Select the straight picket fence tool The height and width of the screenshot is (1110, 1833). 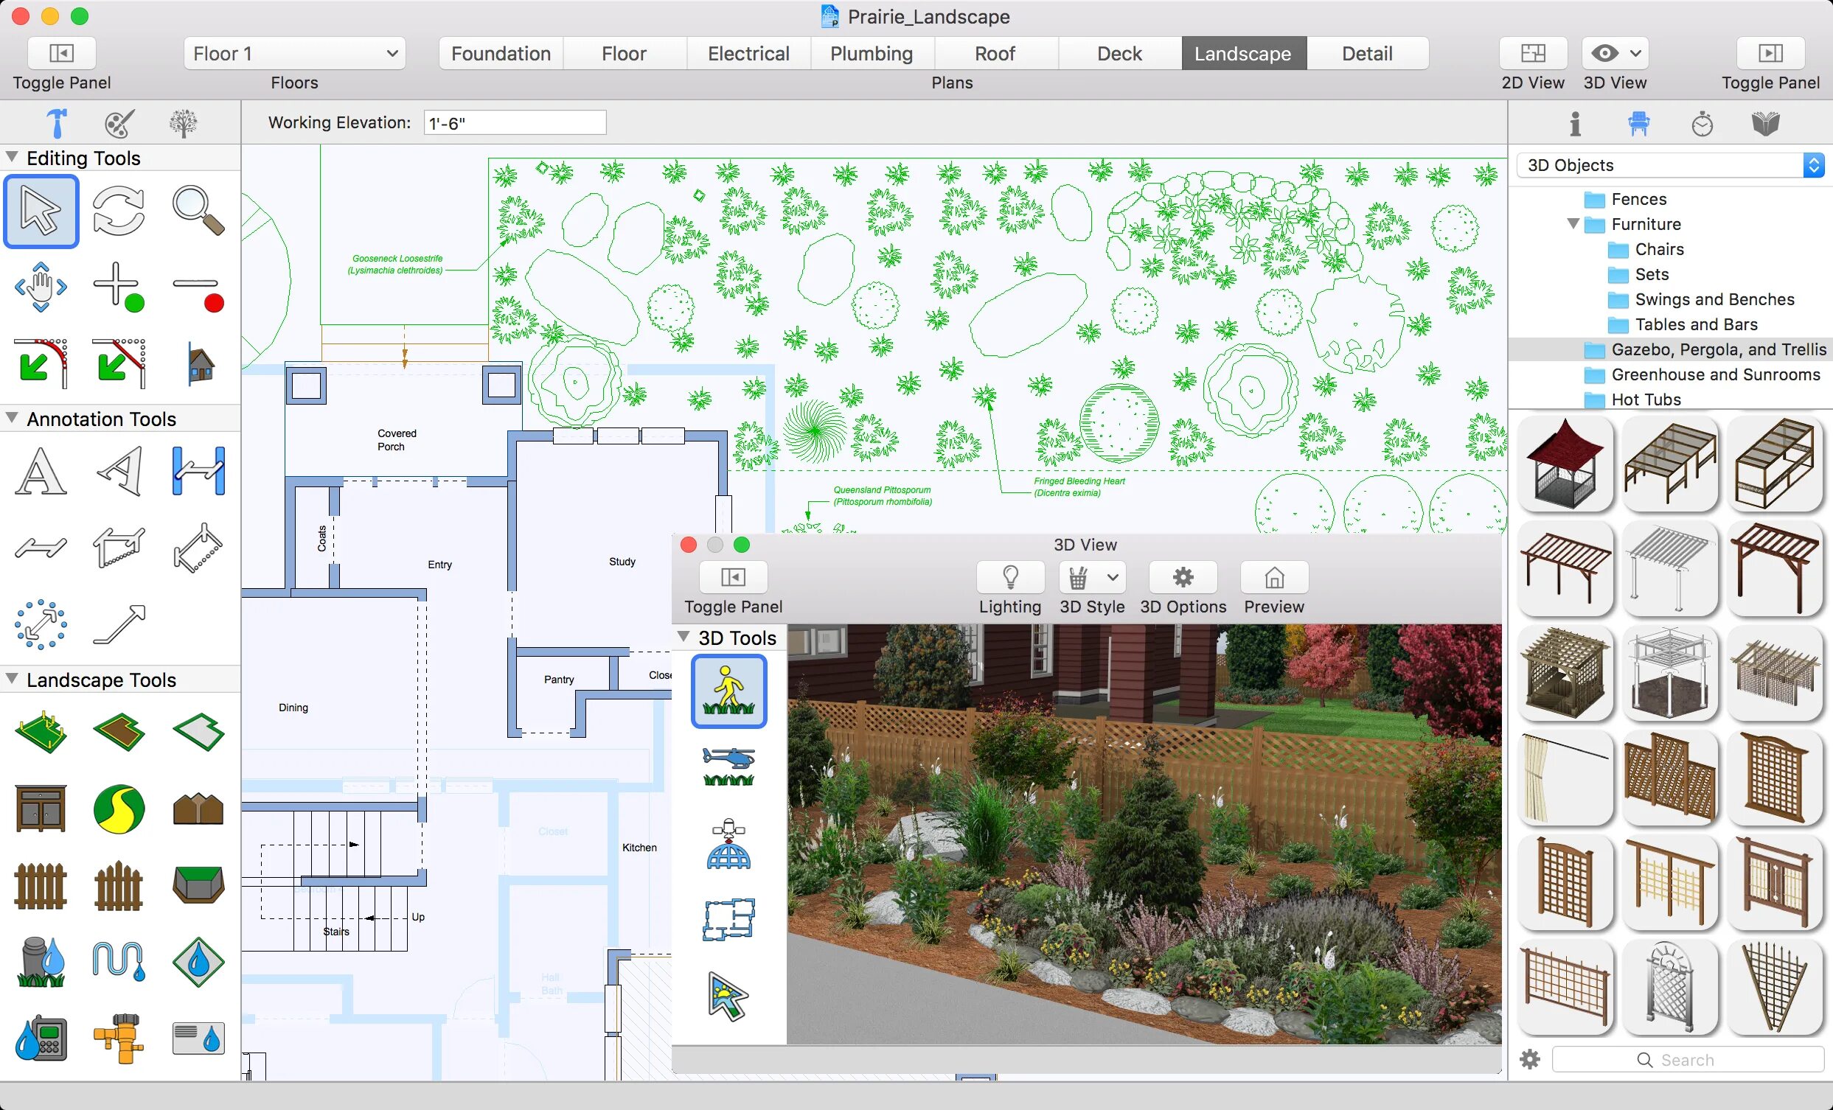tap(41, 886)
